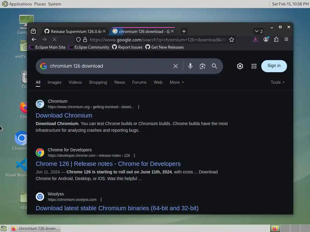Close the Release Supermium tab
Image resolution: width=310 pixels, height=232 pixels.
[x=104, y=31]
